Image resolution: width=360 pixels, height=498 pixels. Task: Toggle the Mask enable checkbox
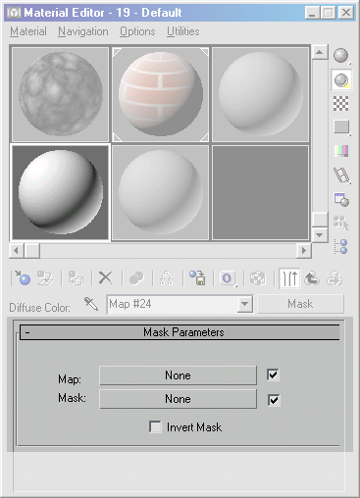(x=274, y=400)
